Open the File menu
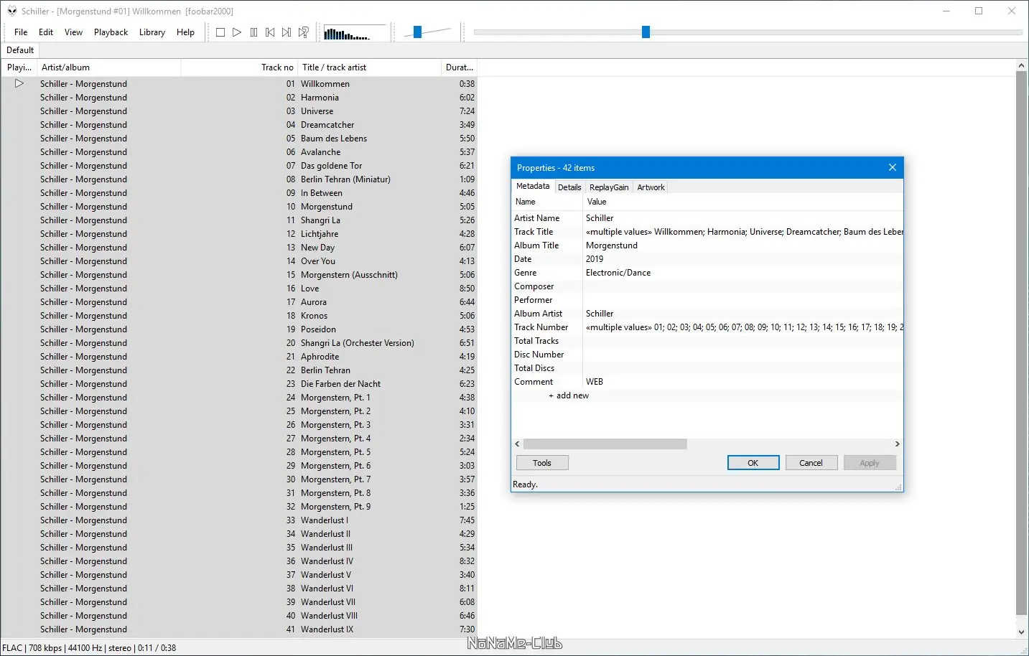Image resolution: width=1029 pixels, height=656 pixels. pos(21,32)
